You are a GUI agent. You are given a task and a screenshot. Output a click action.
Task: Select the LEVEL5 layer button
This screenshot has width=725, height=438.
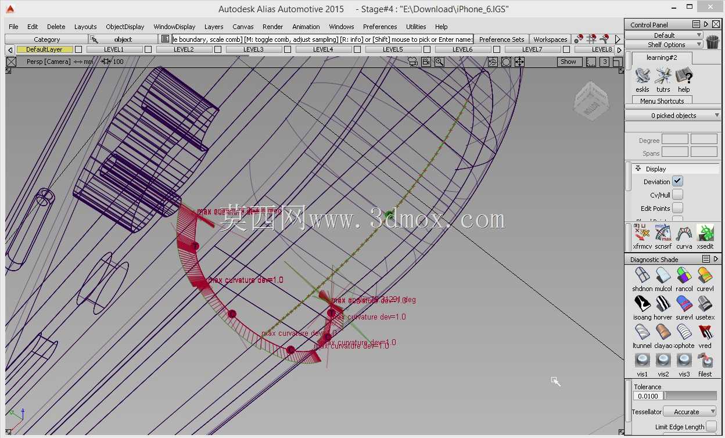pyautogui.click(x=393, y=50)
